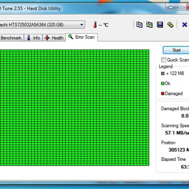Viewport: 189px width, 189px height.
Task: Click the 0.0 damaged blocks value
Action: pos(185,116)
